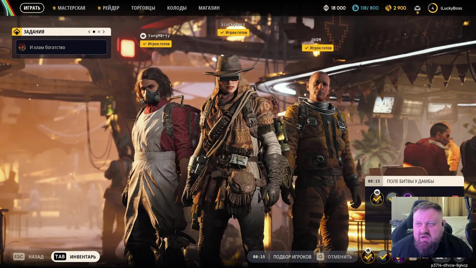Click the ПОДБОР ИГРОКОВ matchmaking label
Screen dimensions: 476x268
(x=292, y=257)
